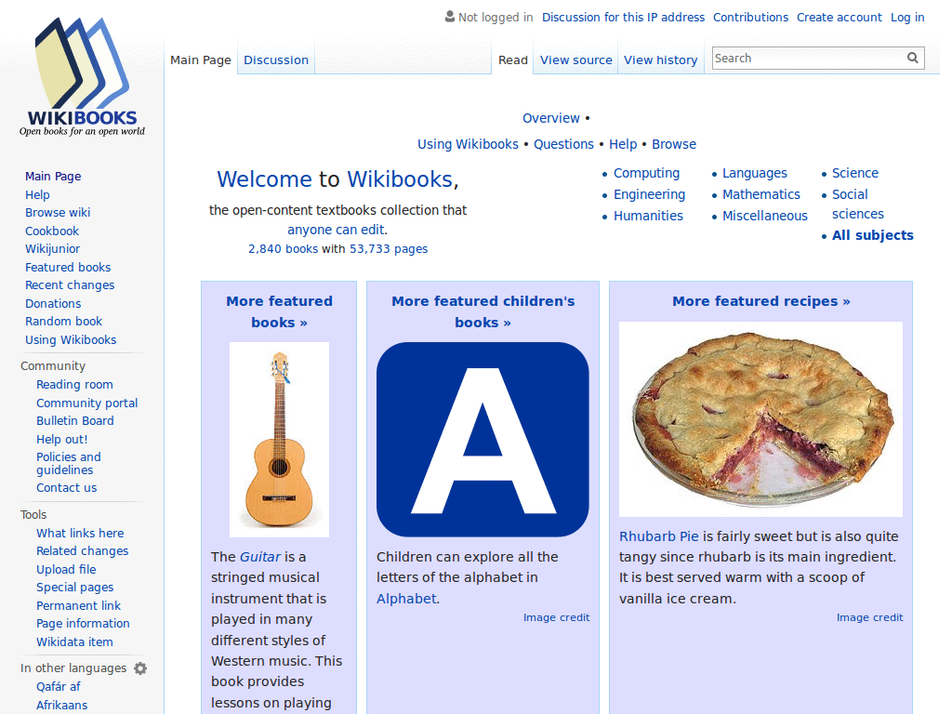Screen dimensions: 952x714
Task: Open the Cookbook page
Action: 51,231
